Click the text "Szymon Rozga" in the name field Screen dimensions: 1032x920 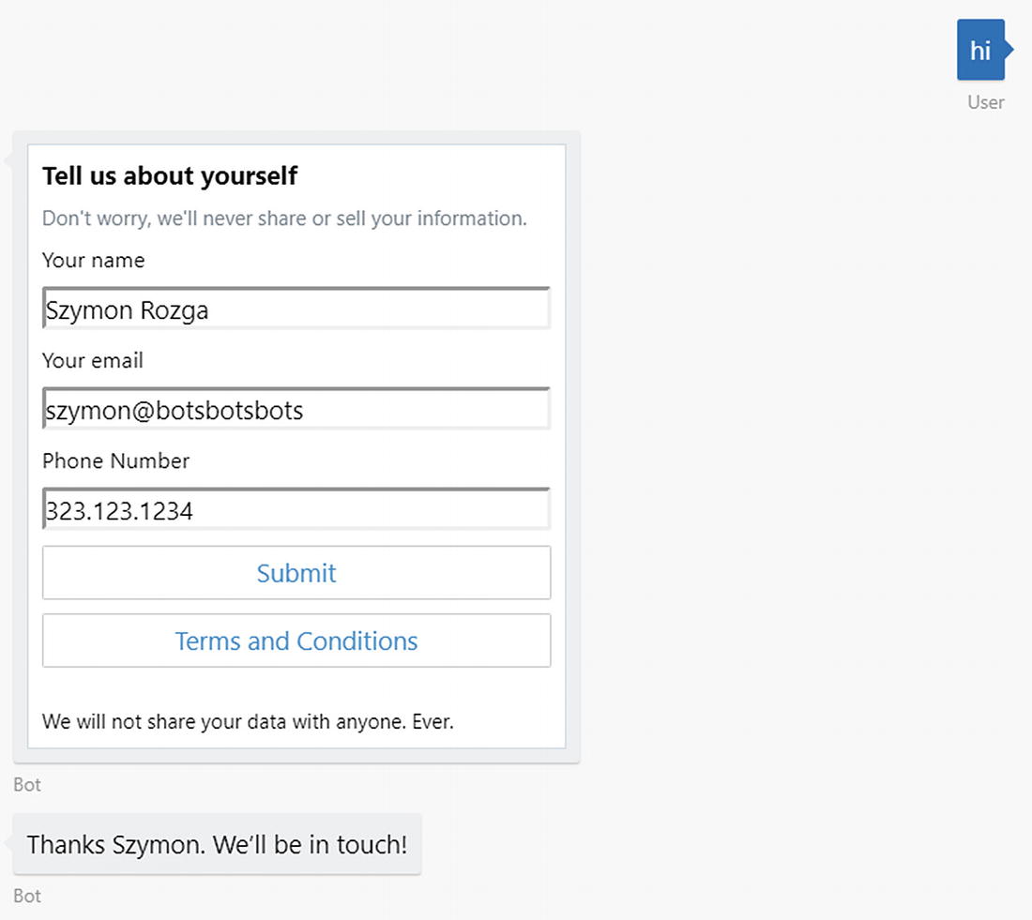click(x=128, y=310)
